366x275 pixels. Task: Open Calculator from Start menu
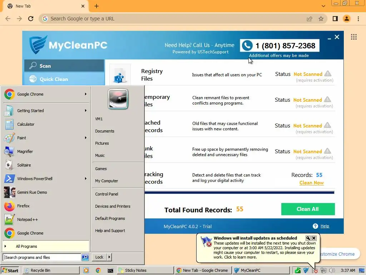pos(45,124)
